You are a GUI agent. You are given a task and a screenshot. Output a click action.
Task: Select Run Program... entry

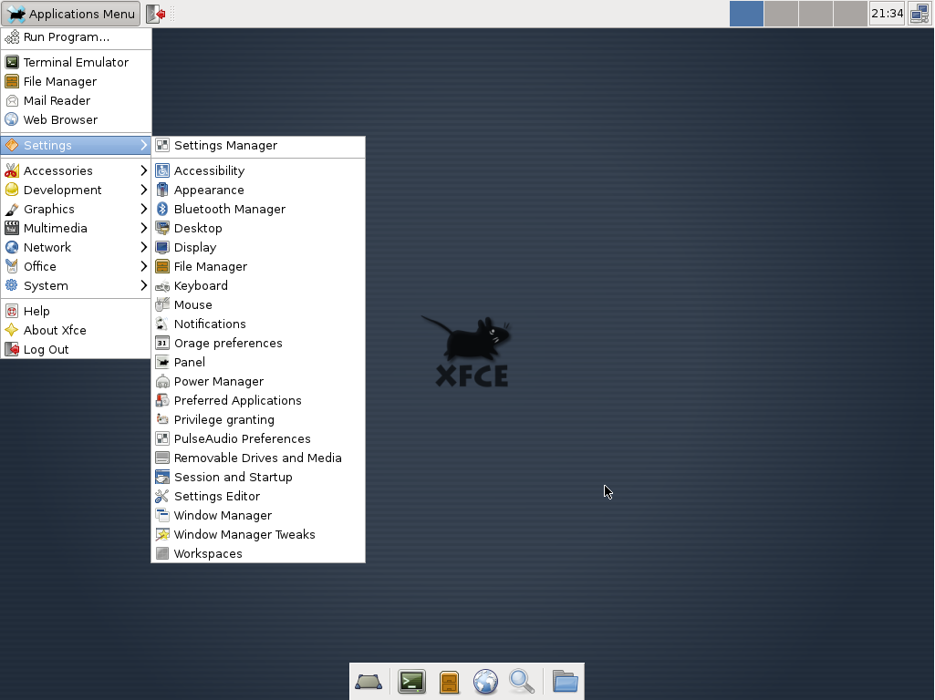[76, 37]
